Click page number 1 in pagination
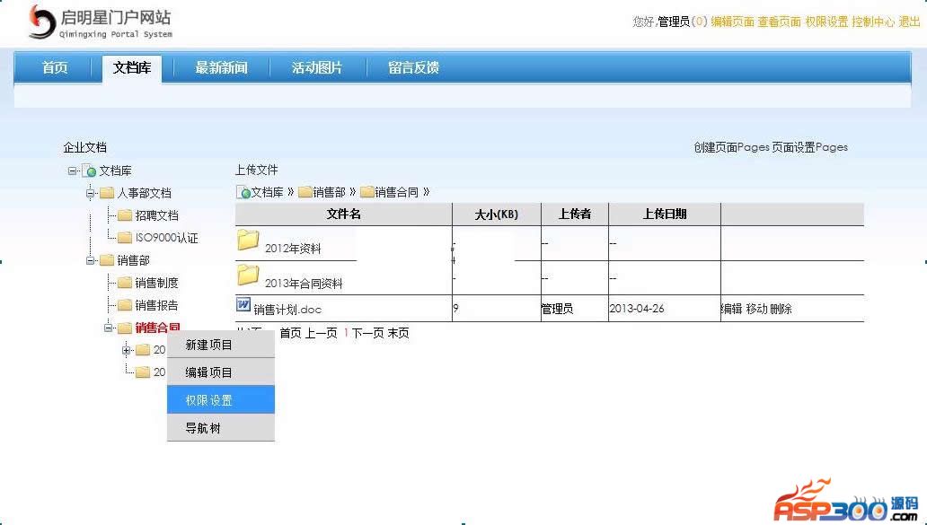The width and height of the screenshot is (927, 525). coord(345,333)
